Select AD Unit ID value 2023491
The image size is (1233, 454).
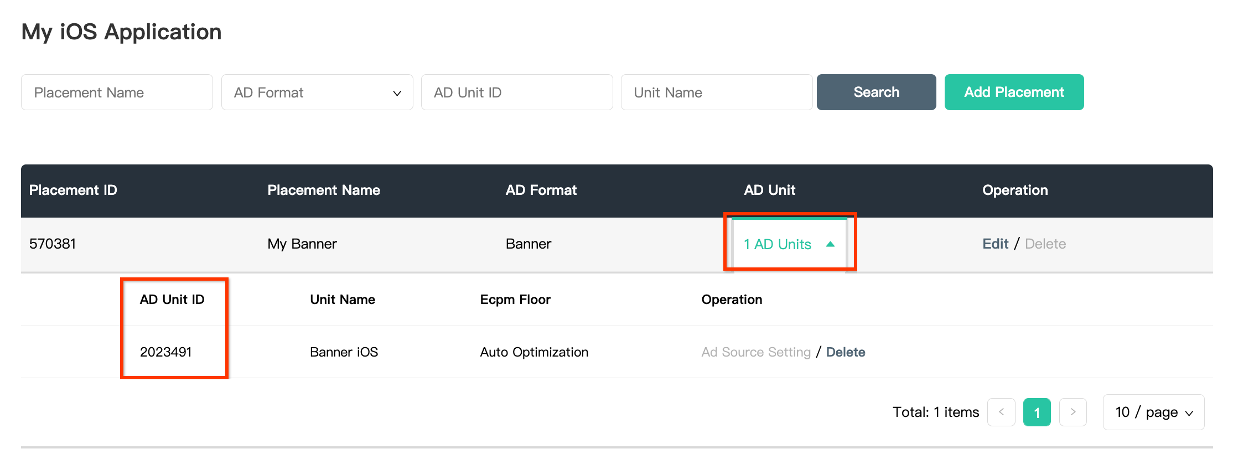165,352
